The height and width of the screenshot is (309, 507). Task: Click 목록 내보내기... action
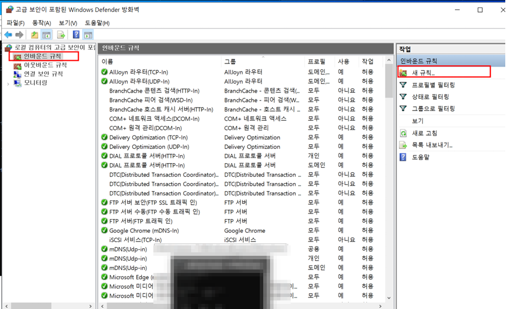click(x=432, y=145)
